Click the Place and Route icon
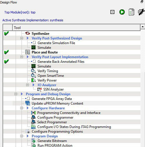145x147 pixels. [27, 52]
